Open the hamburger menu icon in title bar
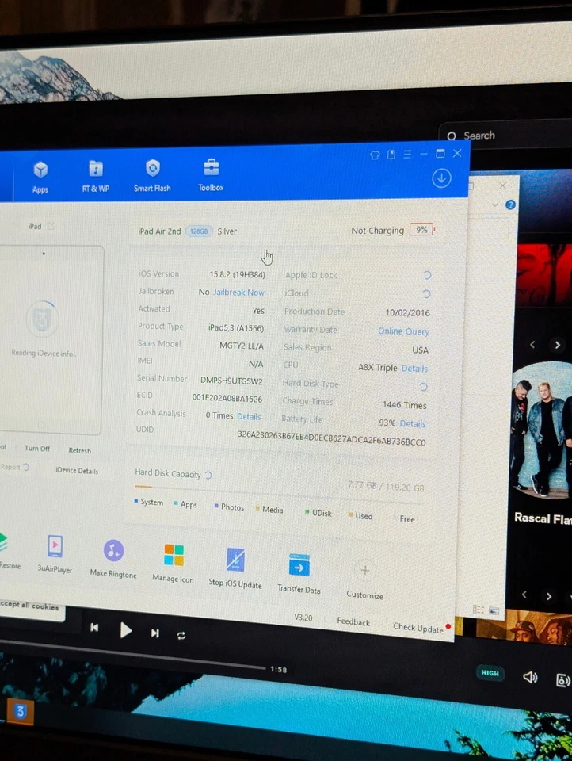Viewport: 572px width, 761px height. click(x=407, y=154)
